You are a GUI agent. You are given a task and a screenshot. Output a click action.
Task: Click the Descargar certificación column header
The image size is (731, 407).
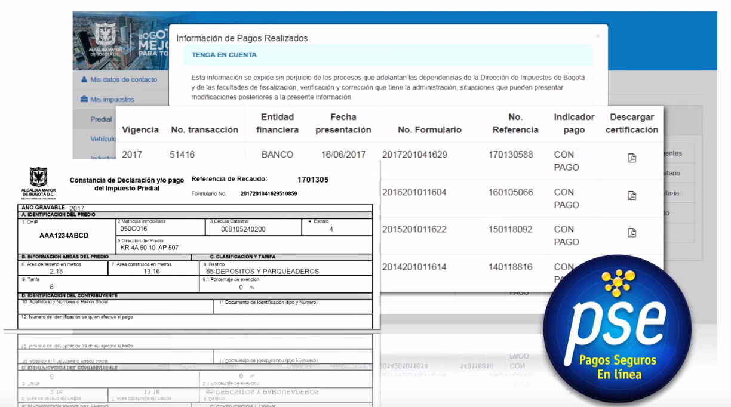click(632, 124)
